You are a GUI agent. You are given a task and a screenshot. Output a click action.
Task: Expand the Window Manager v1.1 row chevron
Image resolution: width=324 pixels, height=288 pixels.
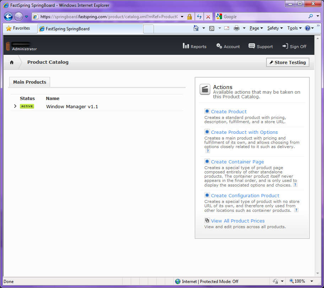(15, 106)
